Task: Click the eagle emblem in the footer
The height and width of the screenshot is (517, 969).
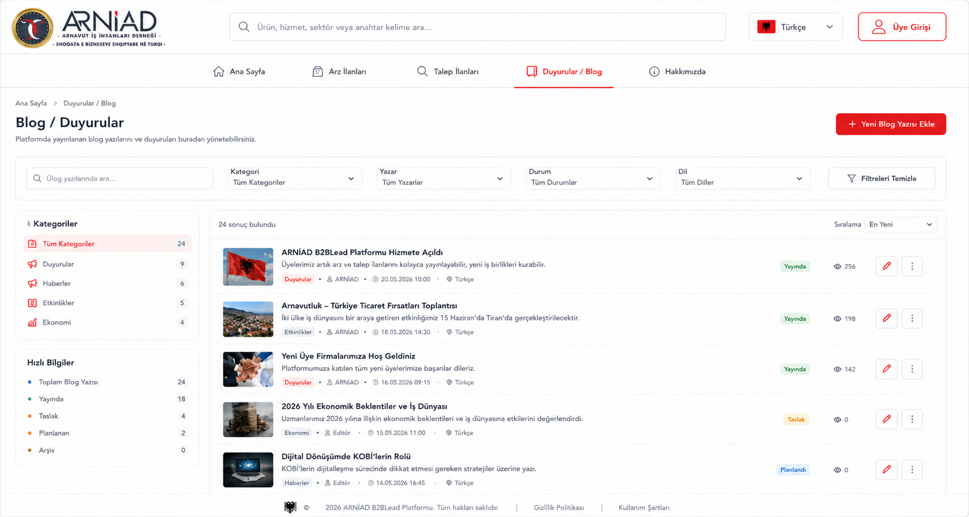Action: pos(290,507)
